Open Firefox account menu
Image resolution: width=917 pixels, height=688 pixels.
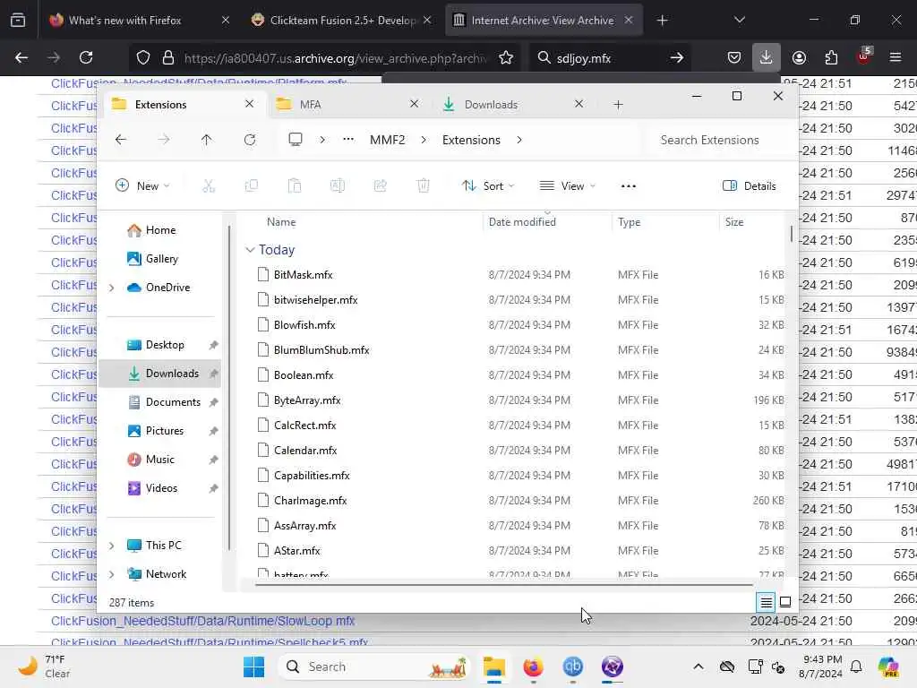pyautogui.click(x=799, y=57)
